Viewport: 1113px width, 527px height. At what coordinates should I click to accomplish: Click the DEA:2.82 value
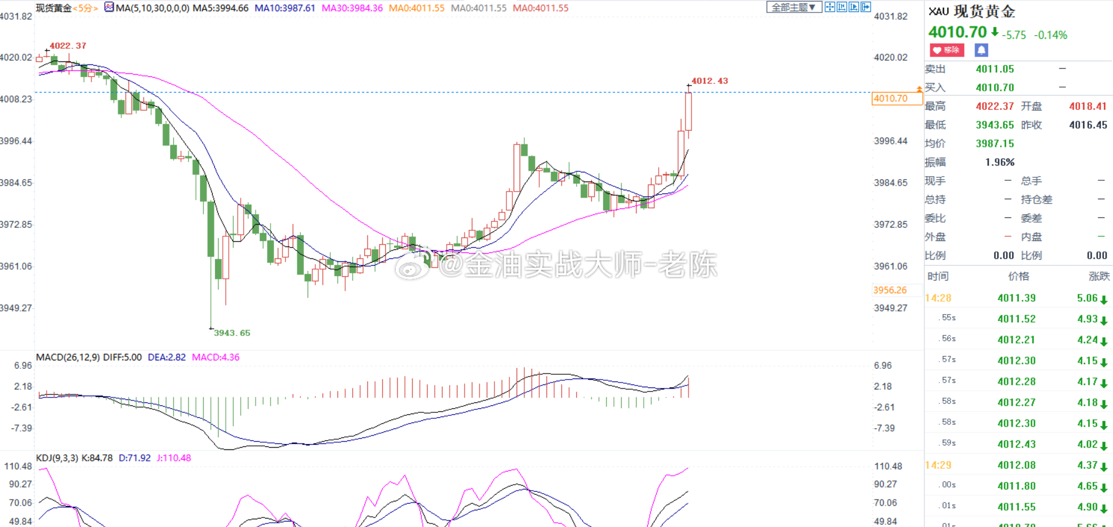tap(167, 358)
